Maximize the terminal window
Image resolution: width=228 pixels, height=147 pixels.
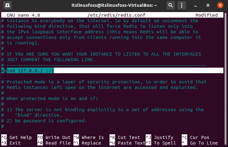pyautogui.click(x=208, y=5)
